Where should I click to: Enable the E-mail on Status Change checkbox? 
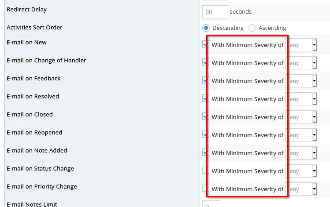[x=205, y=171]
